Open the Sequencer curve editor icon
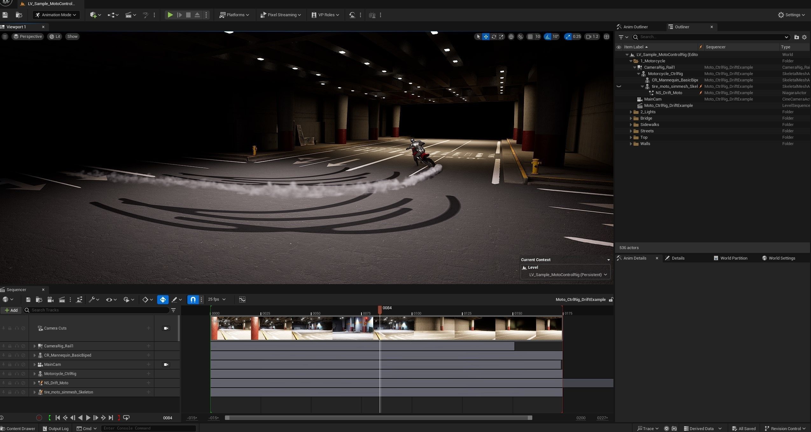The width and height of the screenshot is (811, 432). pos(242,300)
